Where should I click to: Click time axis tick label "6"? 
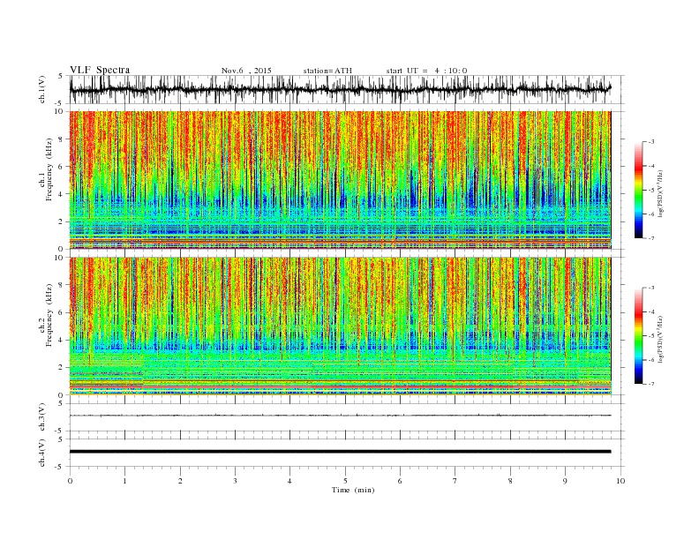pyautogui.click(x=400, y=481)
